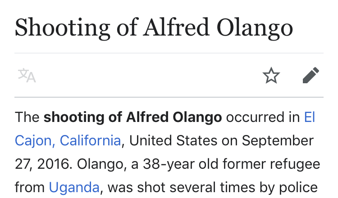Click the word "police" ending the last line

298,188
